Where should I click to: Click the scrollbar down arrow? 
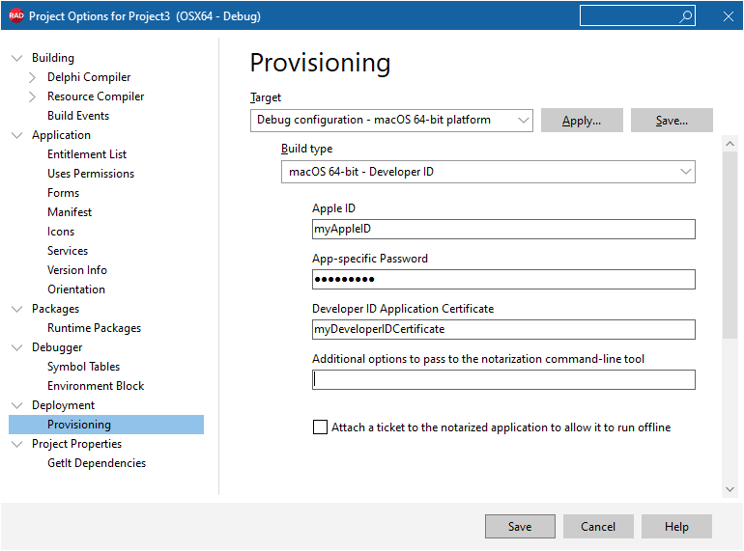click(730, 489)
